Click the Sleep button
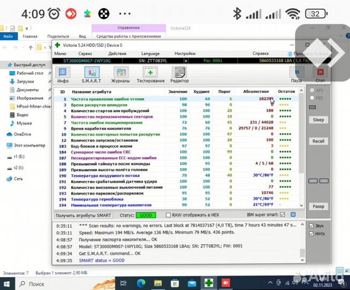The height and width of the screenshot is (290, 350). (x=318, y=120)
